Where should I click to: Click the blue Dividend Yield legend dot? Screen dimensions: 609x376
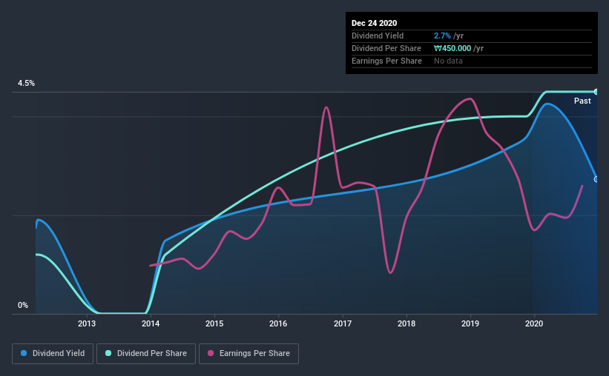click(x=24, y=353)
